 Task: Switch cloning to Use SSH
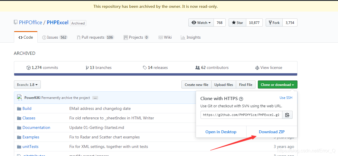coord(286,97)
